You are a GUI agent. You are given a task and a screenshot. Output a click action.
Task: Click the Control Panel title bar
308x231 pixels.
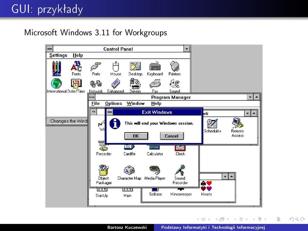pos(118,49)
